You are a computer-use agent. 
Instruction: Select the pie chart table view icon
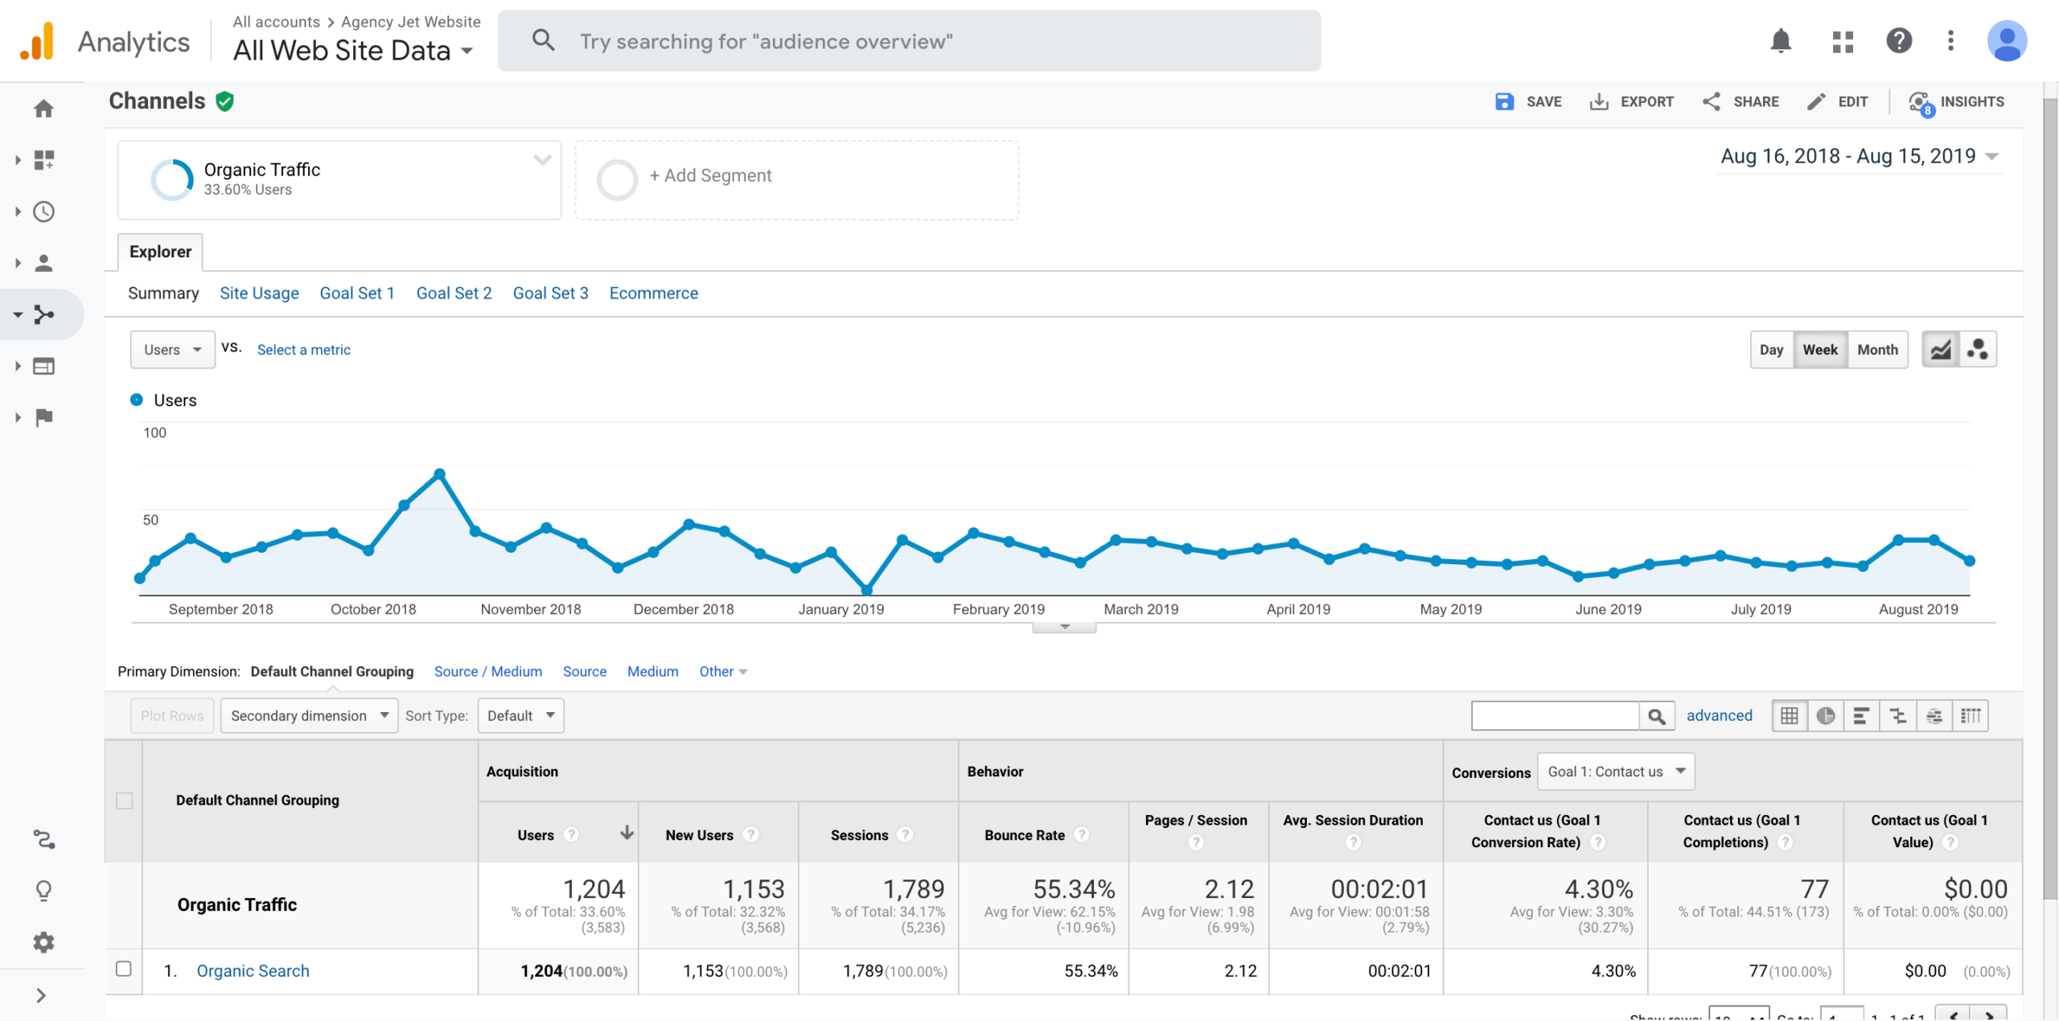[x=1826, y=715]
